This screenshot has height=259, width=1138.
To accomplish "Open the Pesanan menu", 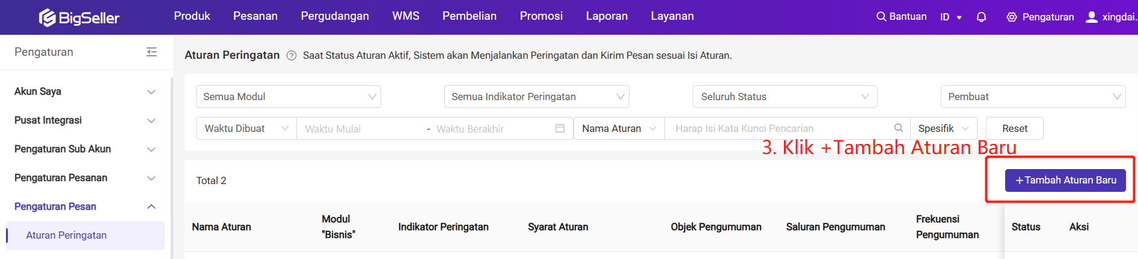I will [x=255, y=16].
